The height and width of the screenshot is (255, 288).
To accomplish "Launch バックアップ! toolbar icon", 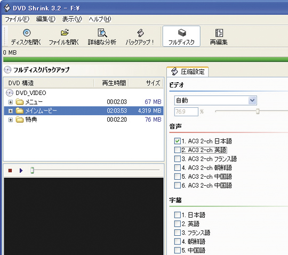I will pyautogui.click(x=140, y=33).
